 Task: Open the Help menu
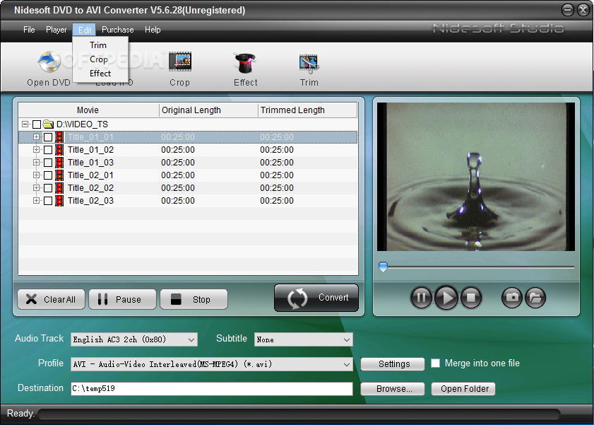point(153,30)
